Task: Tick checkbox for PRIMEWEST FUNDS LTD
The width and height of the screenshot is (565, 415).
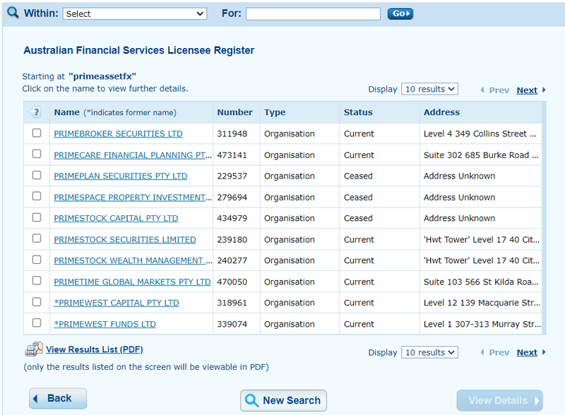Action: tap(37, 323)
